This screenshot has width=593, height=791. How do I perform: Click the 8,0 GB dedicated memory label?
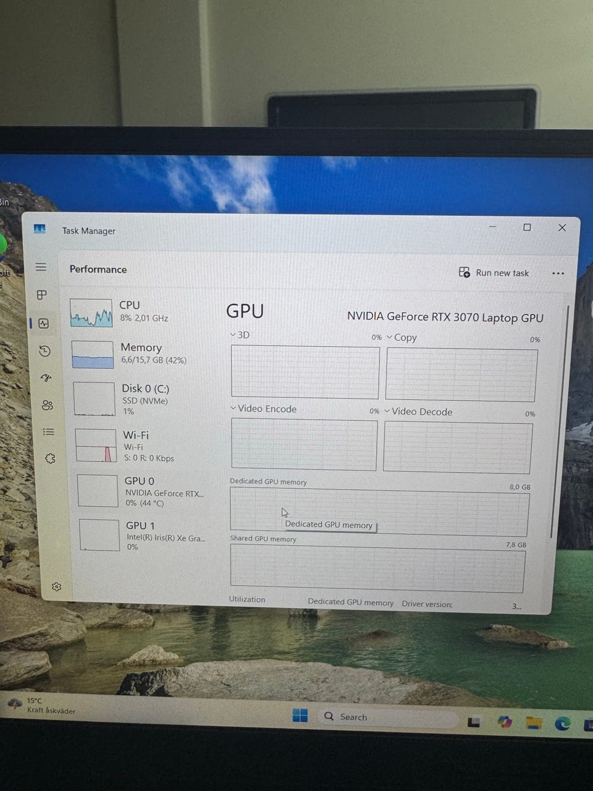[x=520, y=487]
